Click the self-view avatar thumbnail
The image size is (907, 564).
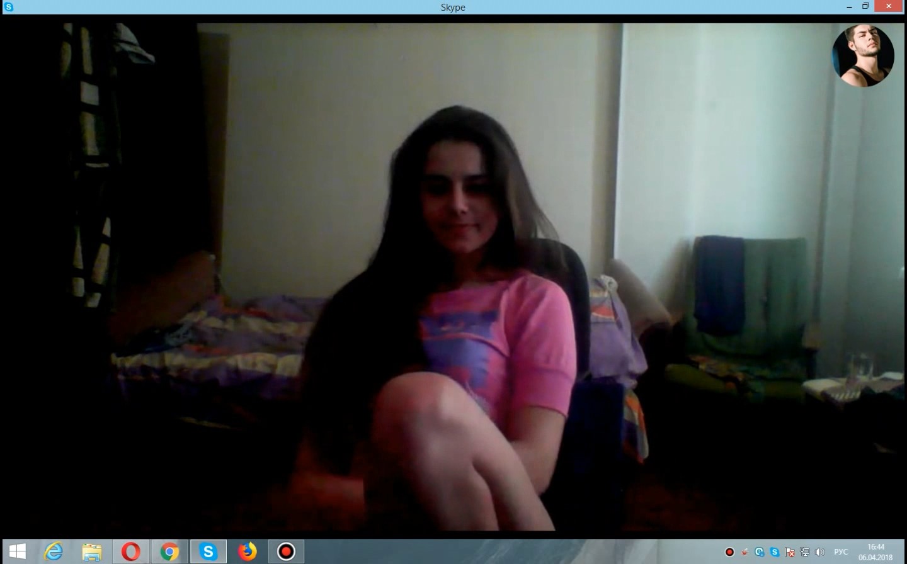click(x=863, y=55)
